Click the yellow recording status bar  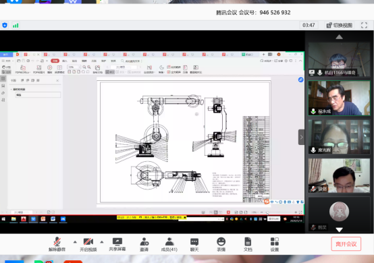151,217
